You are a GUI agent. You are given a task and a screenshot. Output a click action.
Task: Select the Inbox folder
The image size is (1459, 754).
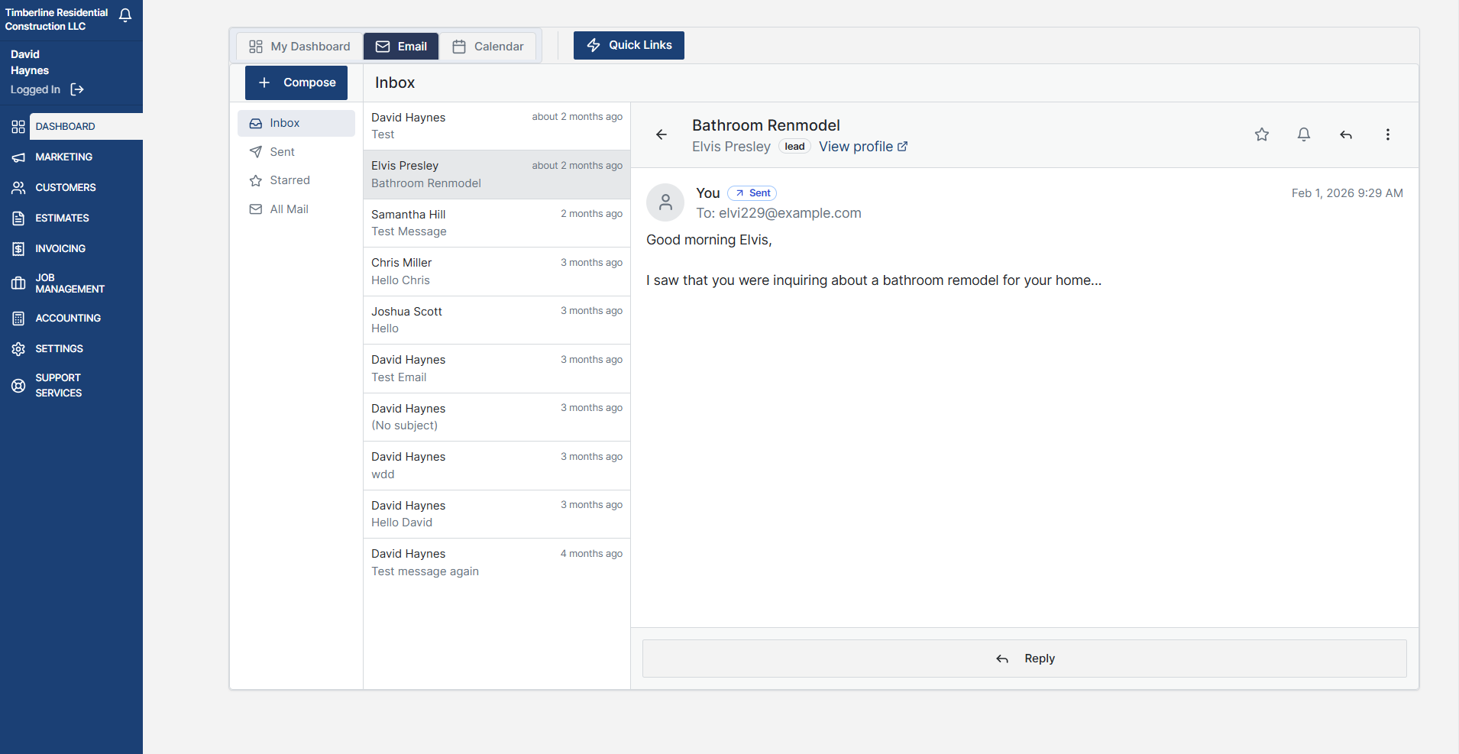[296, 123]
